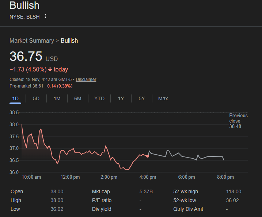The height and width of the screenshot is (217, 262).
Task: Click the red down arrow next to price change
Action: tap(50, 70)
